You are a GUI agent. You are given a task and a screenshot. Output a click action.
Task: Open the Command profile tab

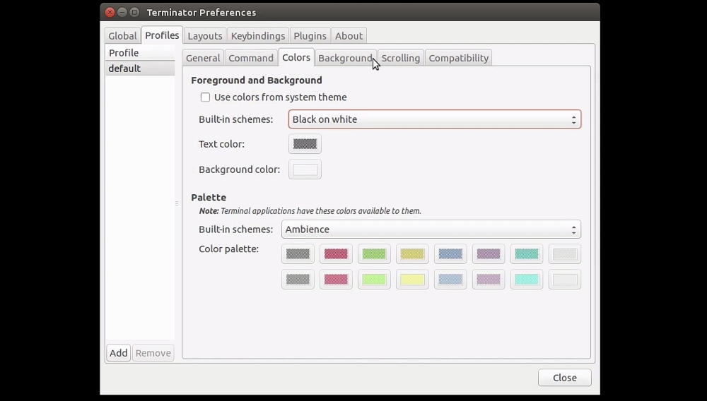(x=251, y=58)
